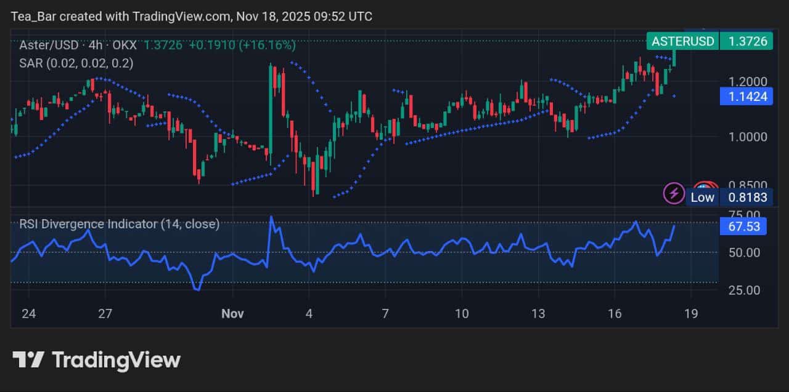Click the Nov label on the time axis
This screenshot has height=392, width=789.
[232, 314]
